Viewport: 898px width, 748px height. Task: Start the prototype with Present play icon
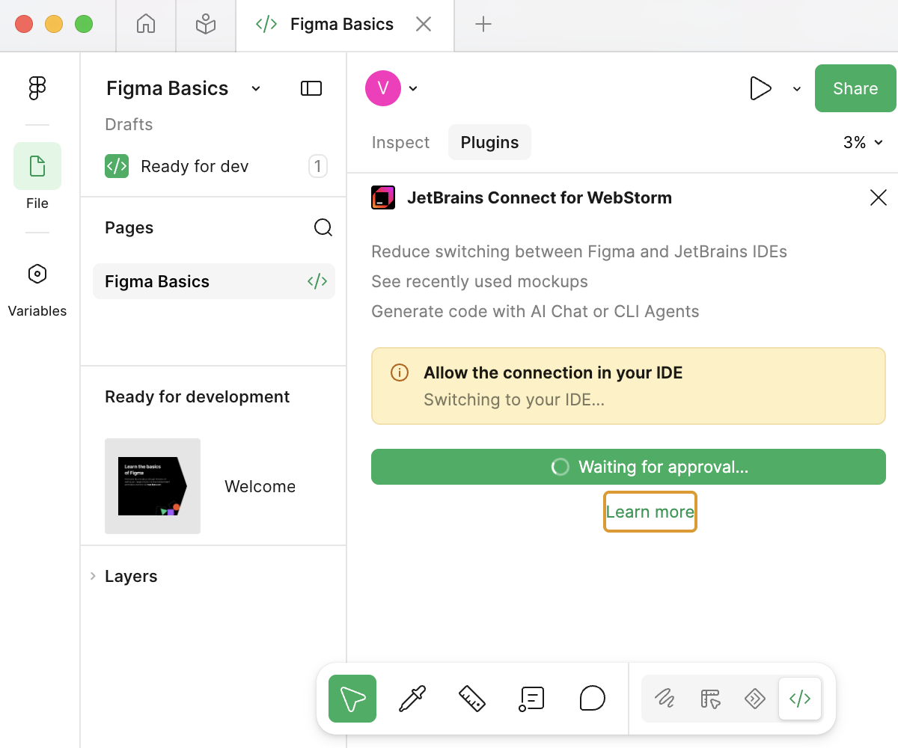(x=760, y=88)
